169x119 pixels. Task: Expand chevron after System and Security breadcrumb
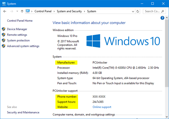(x=85, y=11)
